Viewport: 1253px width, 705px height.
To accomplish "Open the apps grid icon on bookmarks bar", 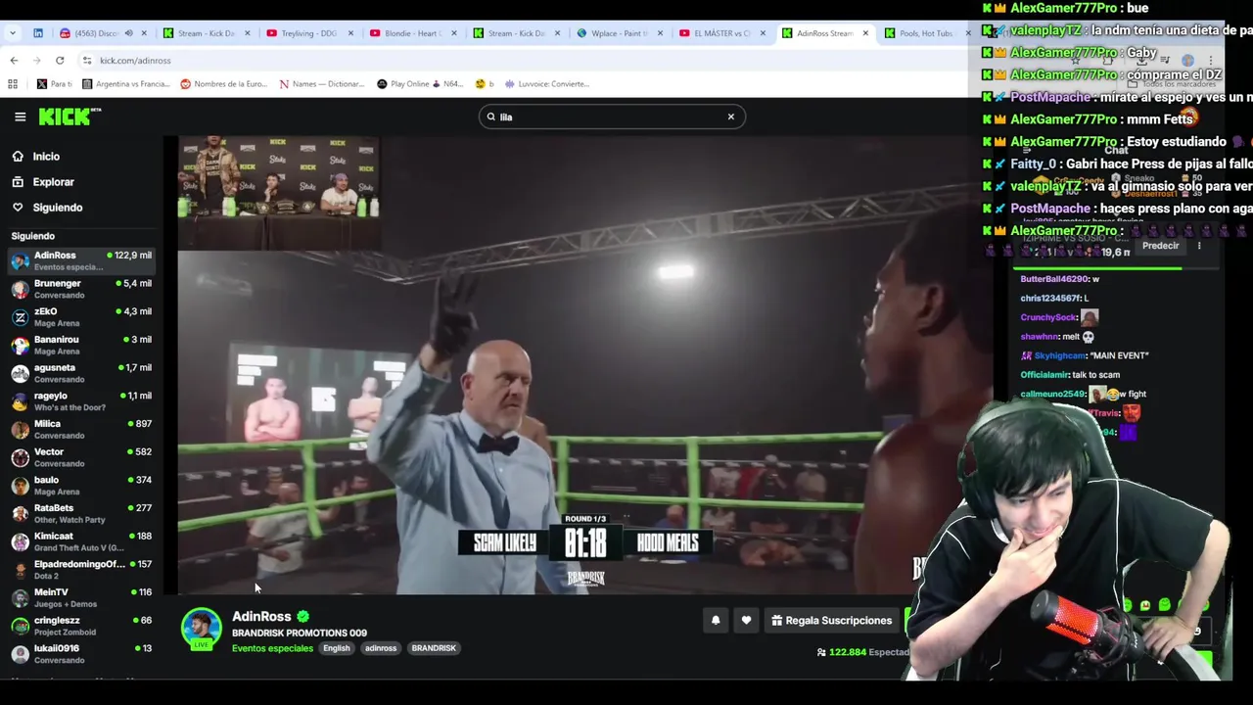I will click(x=13, y=84).
